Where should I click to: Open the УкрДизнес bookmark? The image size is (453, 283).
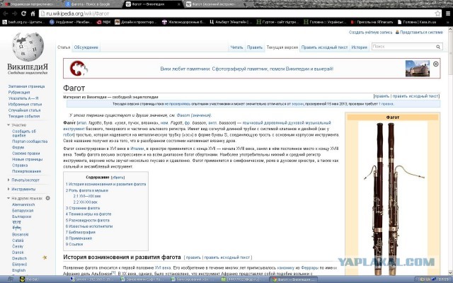(71, 22)
